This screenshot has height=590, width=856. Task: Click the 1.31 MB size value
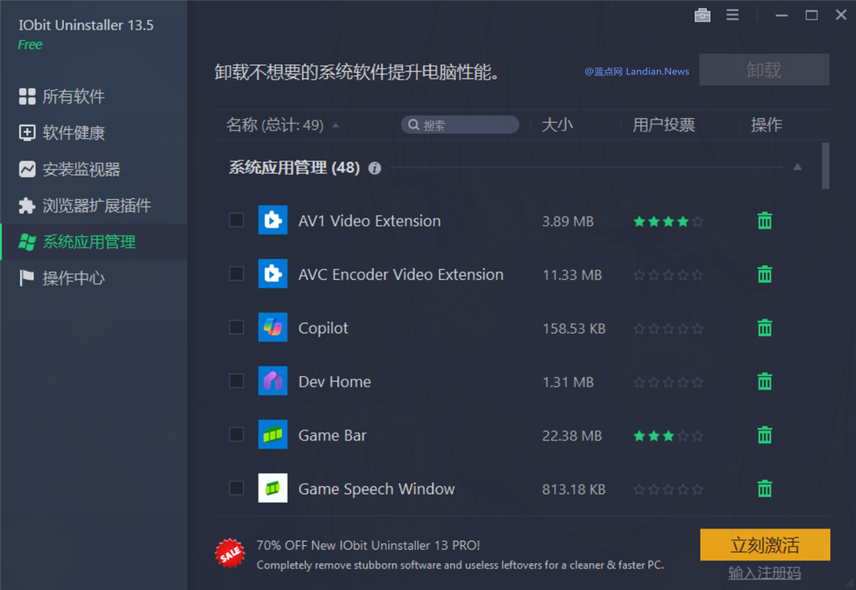[x=568, y=382]
